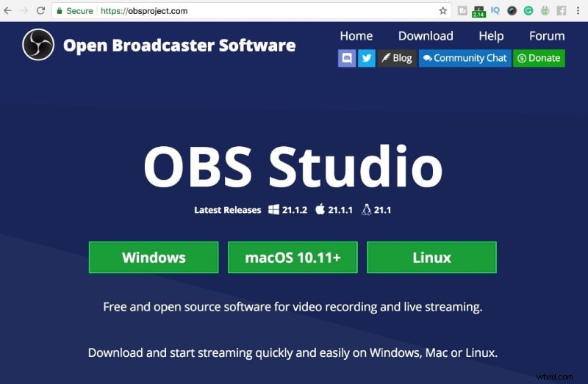This screenshot has width=588, height=384.
Task: Click the Linux penguin logo next to 21.1
Action: point(366,209)
